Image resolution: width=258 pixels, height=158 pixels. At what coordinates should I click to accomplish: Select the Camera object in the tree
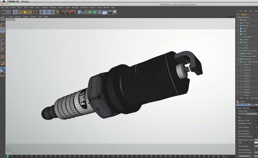(244, 14)
